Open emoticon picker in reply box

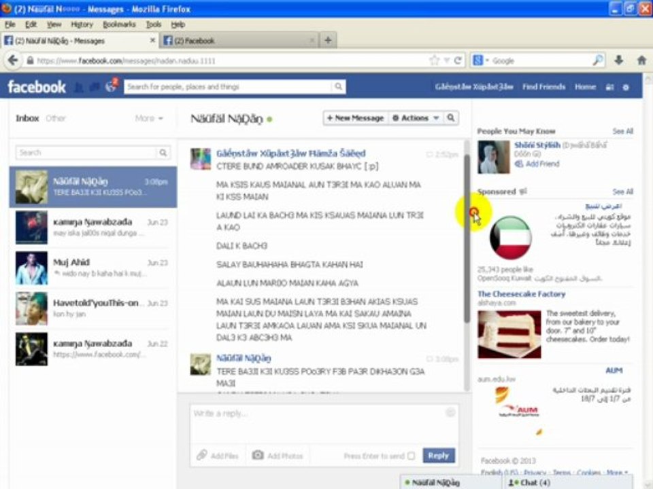click(450, 412)
